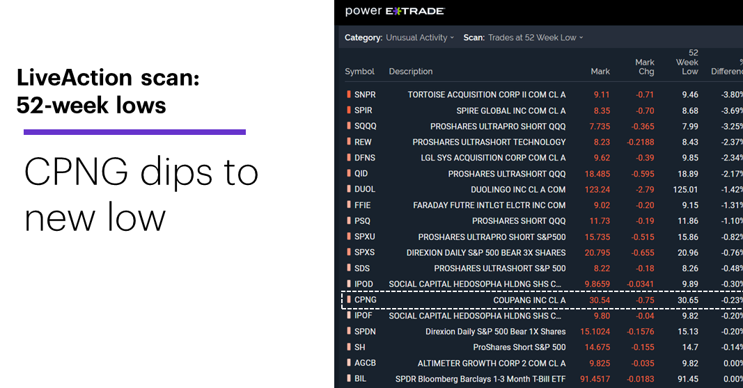Click the Power E*TRADE logo

395,11
